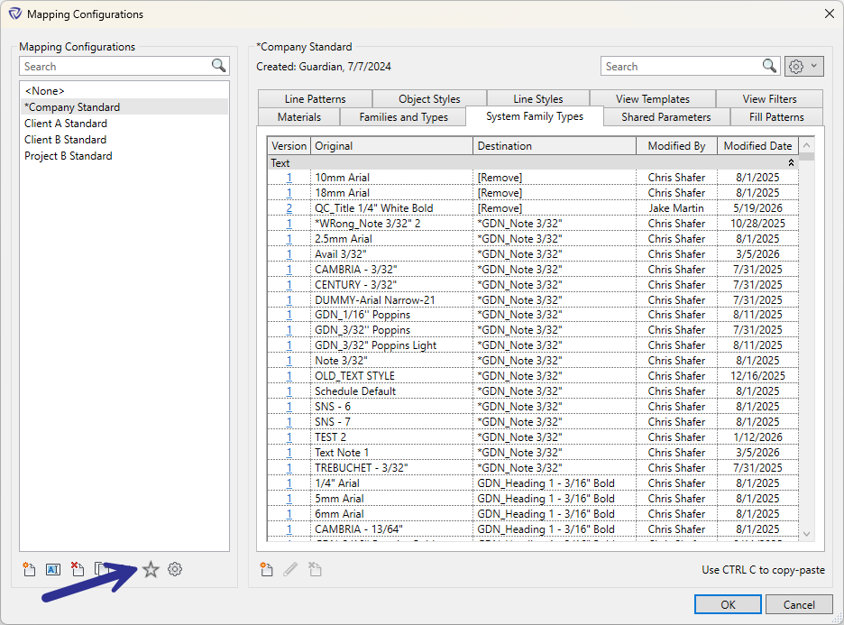Click the 18mm Arial original cell
Image resolution: width=844 pixels, height=625 pixels.
392,193
